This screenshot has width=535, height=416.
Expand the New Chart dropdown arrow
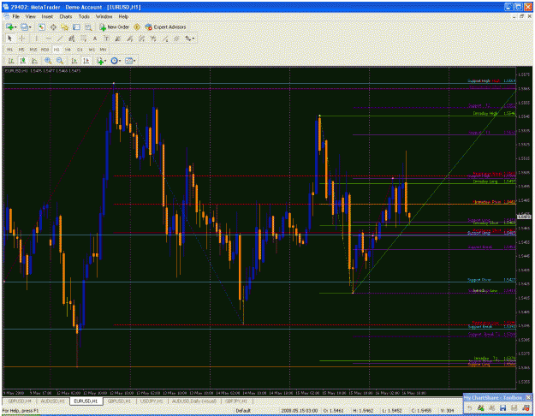(x=15, y=27)
